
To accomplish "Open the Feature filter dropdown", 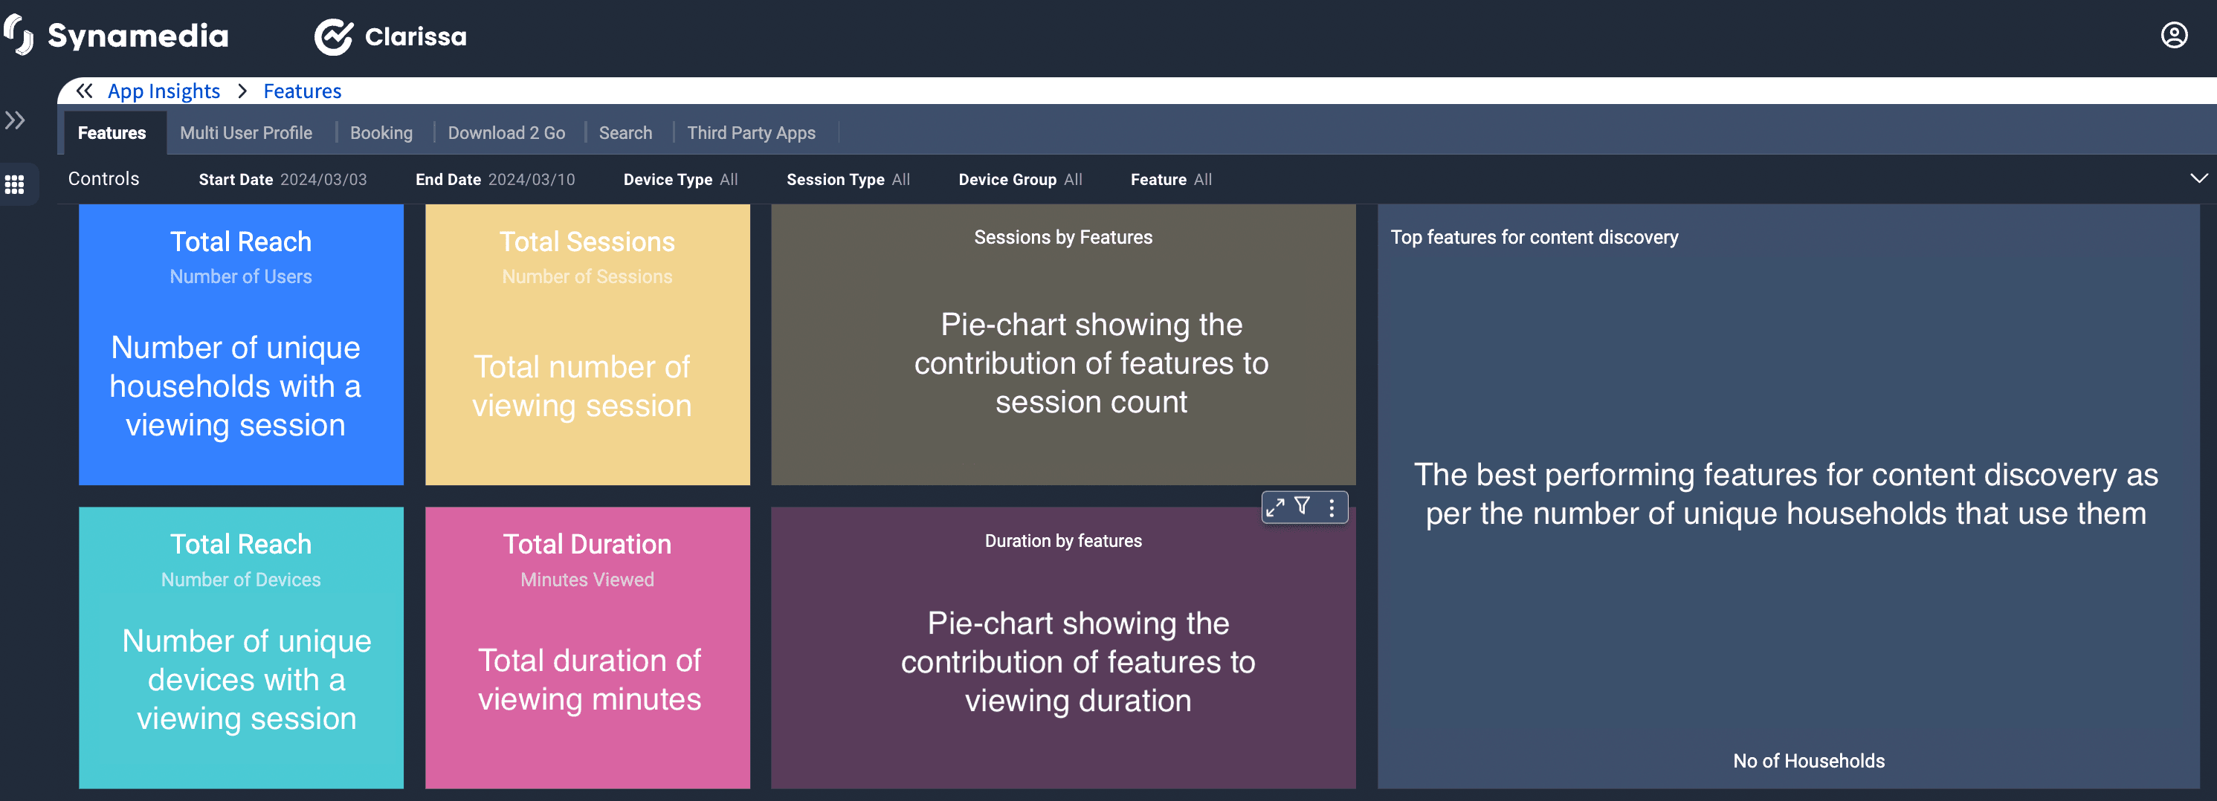I will (1170, 180).
